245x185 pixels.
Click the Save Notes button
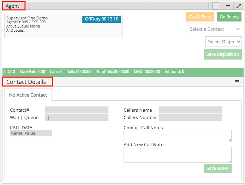[218, 168]
